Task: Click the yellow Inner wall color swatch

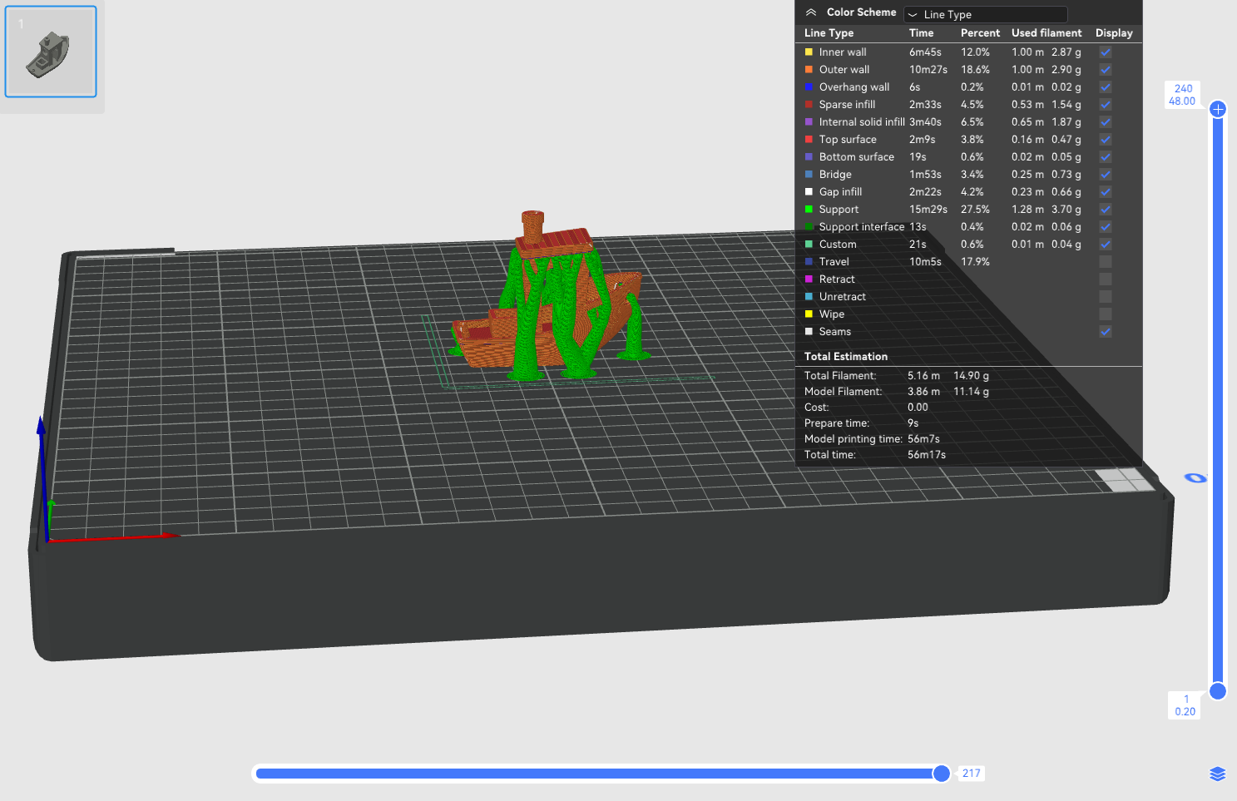Action: pyautogui.click(x=809, y=52)
